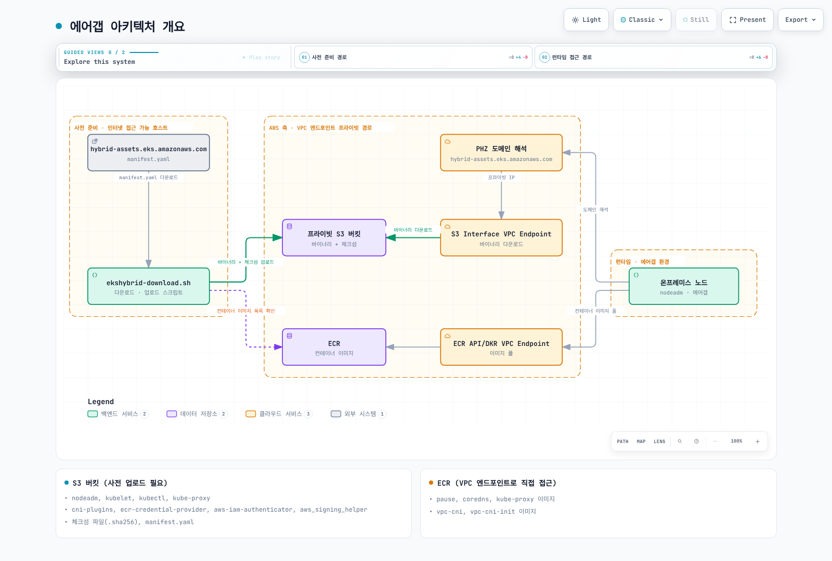The width and height of the screenshot is (832, 561).
Task: Click database icon on ECR node
Action: 290,336
